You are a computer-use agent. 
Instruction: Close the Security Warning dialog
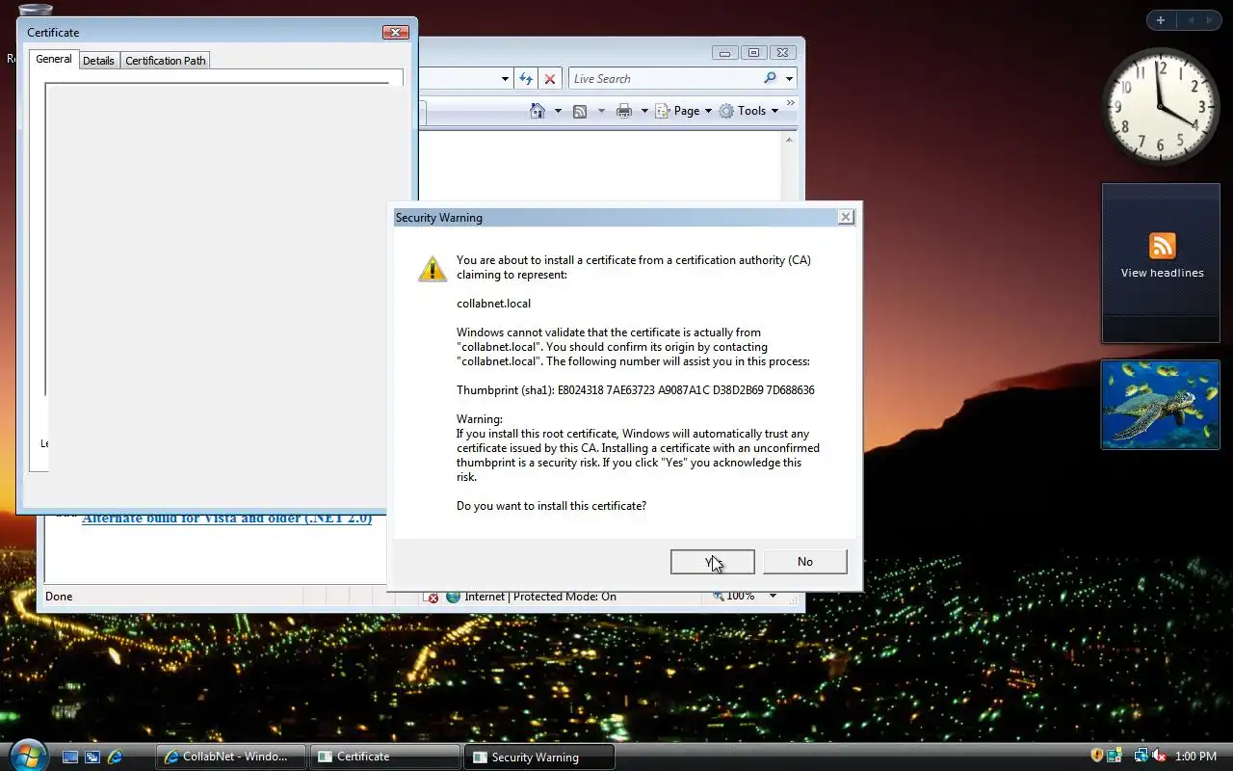tap(845, 218)
